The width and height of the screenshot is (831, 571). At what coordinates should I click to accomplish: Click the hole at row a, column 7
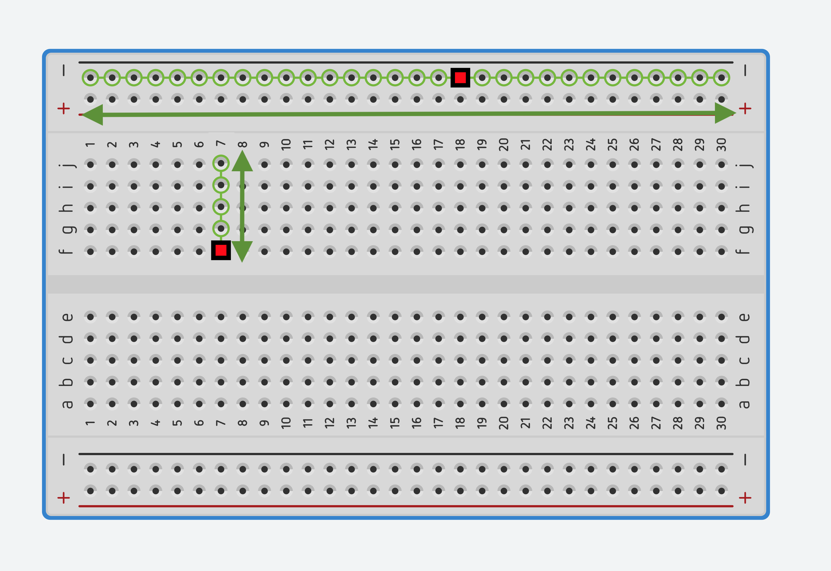[221, 403]
